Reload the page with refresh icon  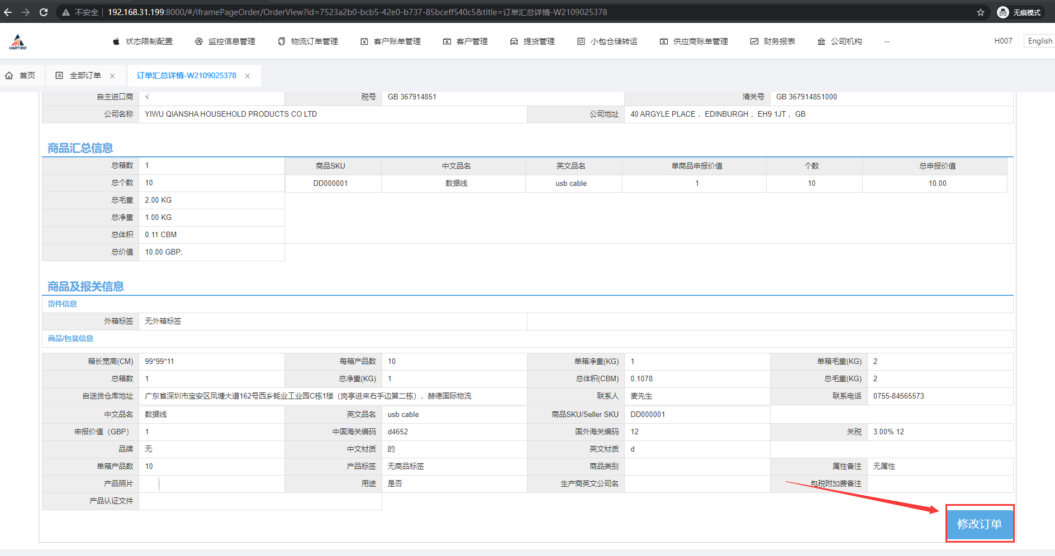[44, 12]
